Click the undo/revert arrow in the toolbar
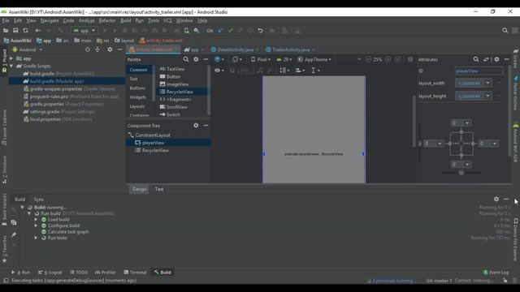 [260, 31]
